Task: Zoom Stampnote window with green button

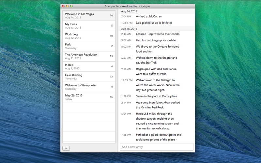Action: [x=71, y=6]
